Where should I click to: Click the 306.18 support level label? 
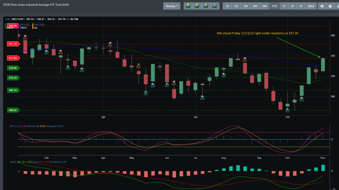[x=13, y=90]
